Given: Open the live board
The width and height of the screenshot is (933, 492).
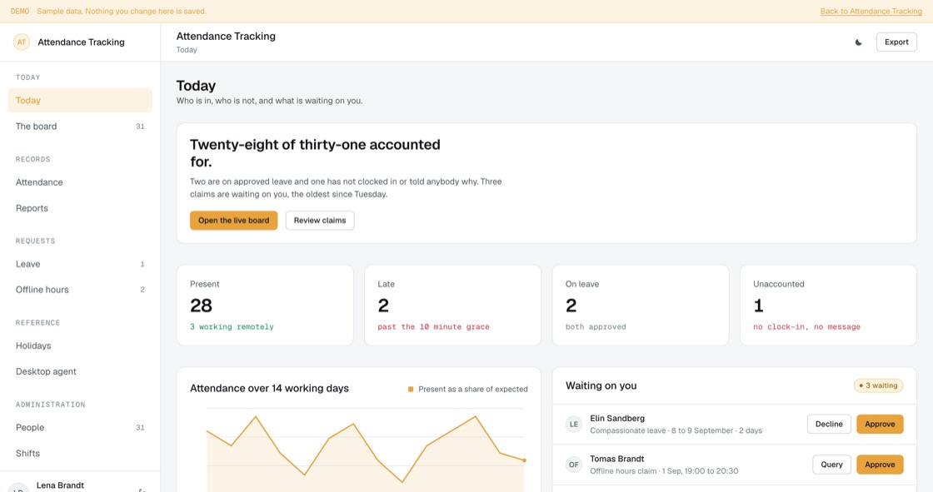Looking at the screenshot, I should [234, 220].
